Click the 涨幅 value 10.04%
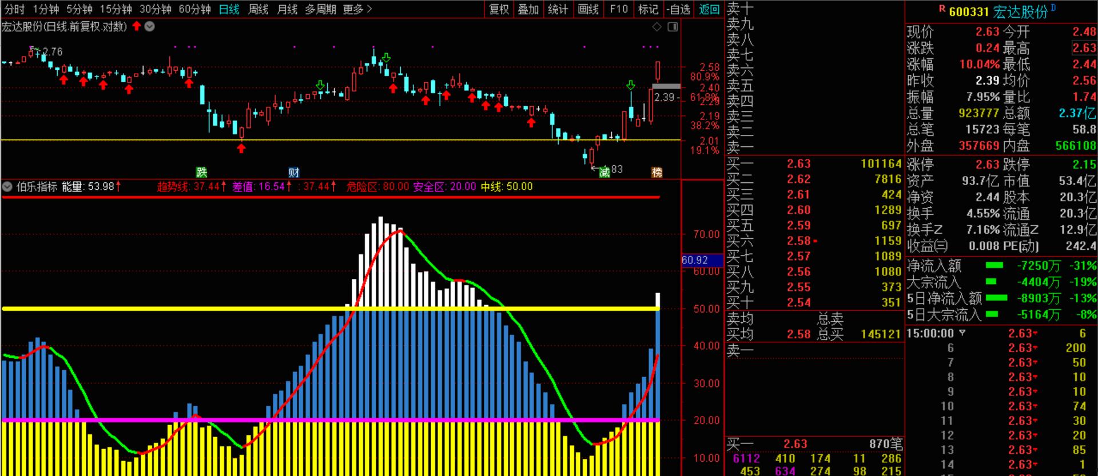 point(980,64)
